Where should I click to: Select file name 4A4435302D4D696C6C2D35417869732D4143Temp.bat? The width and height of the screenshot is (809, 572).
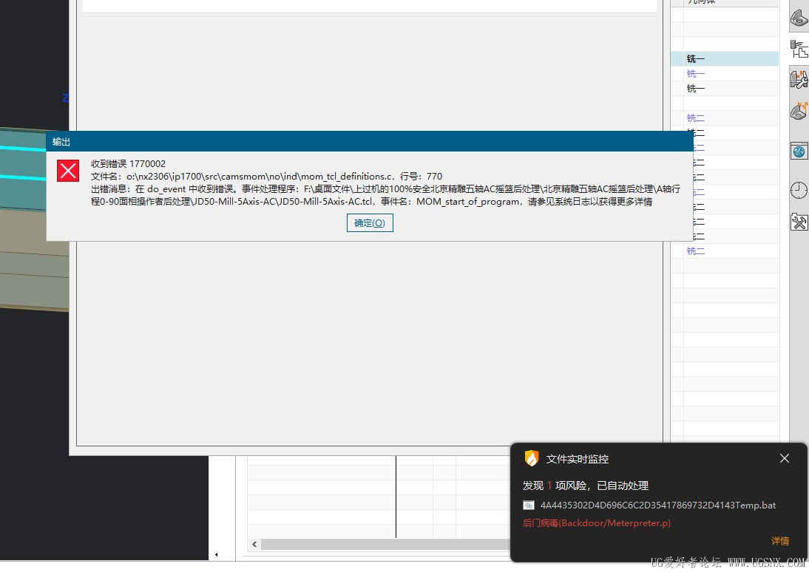[x=658, y=505]
